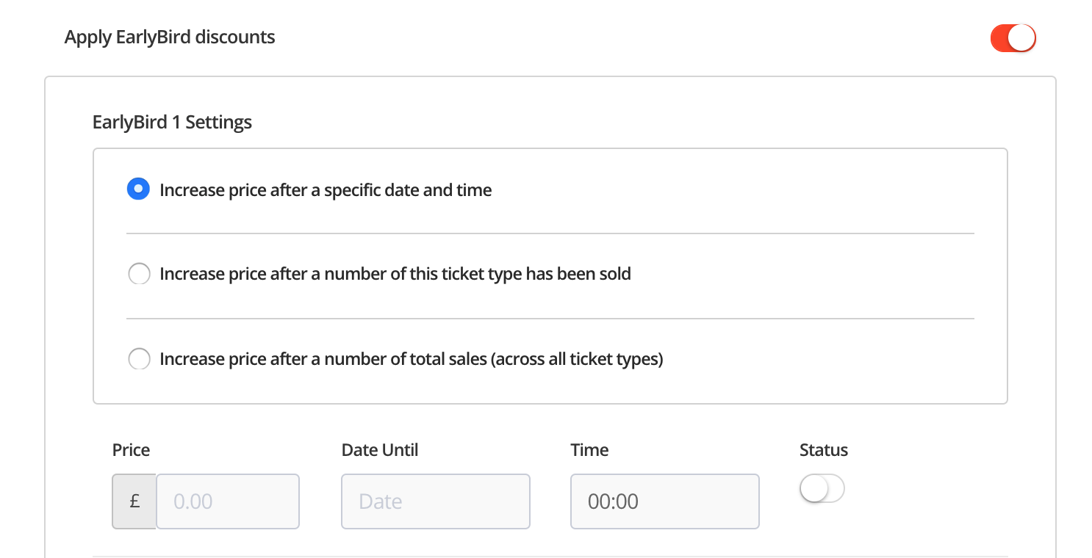Click the 'EarlyBird 1 Settings' heading
The height and width of the screenshot is (558, 1092).
coord(172,122)
